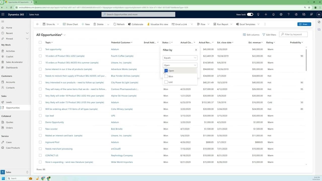Expand the All Opportunities view selector chevron
The image size is (322, 181).
pyautogui.click(x=65, y=35)
